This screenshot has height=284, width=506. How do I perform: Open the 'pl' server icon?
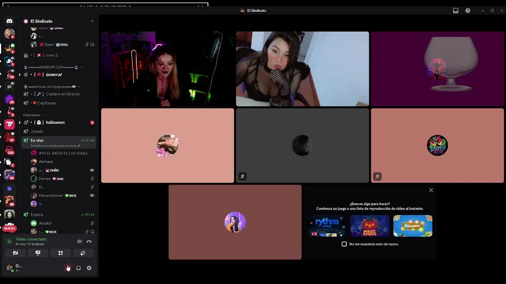(x=9, y=86)
